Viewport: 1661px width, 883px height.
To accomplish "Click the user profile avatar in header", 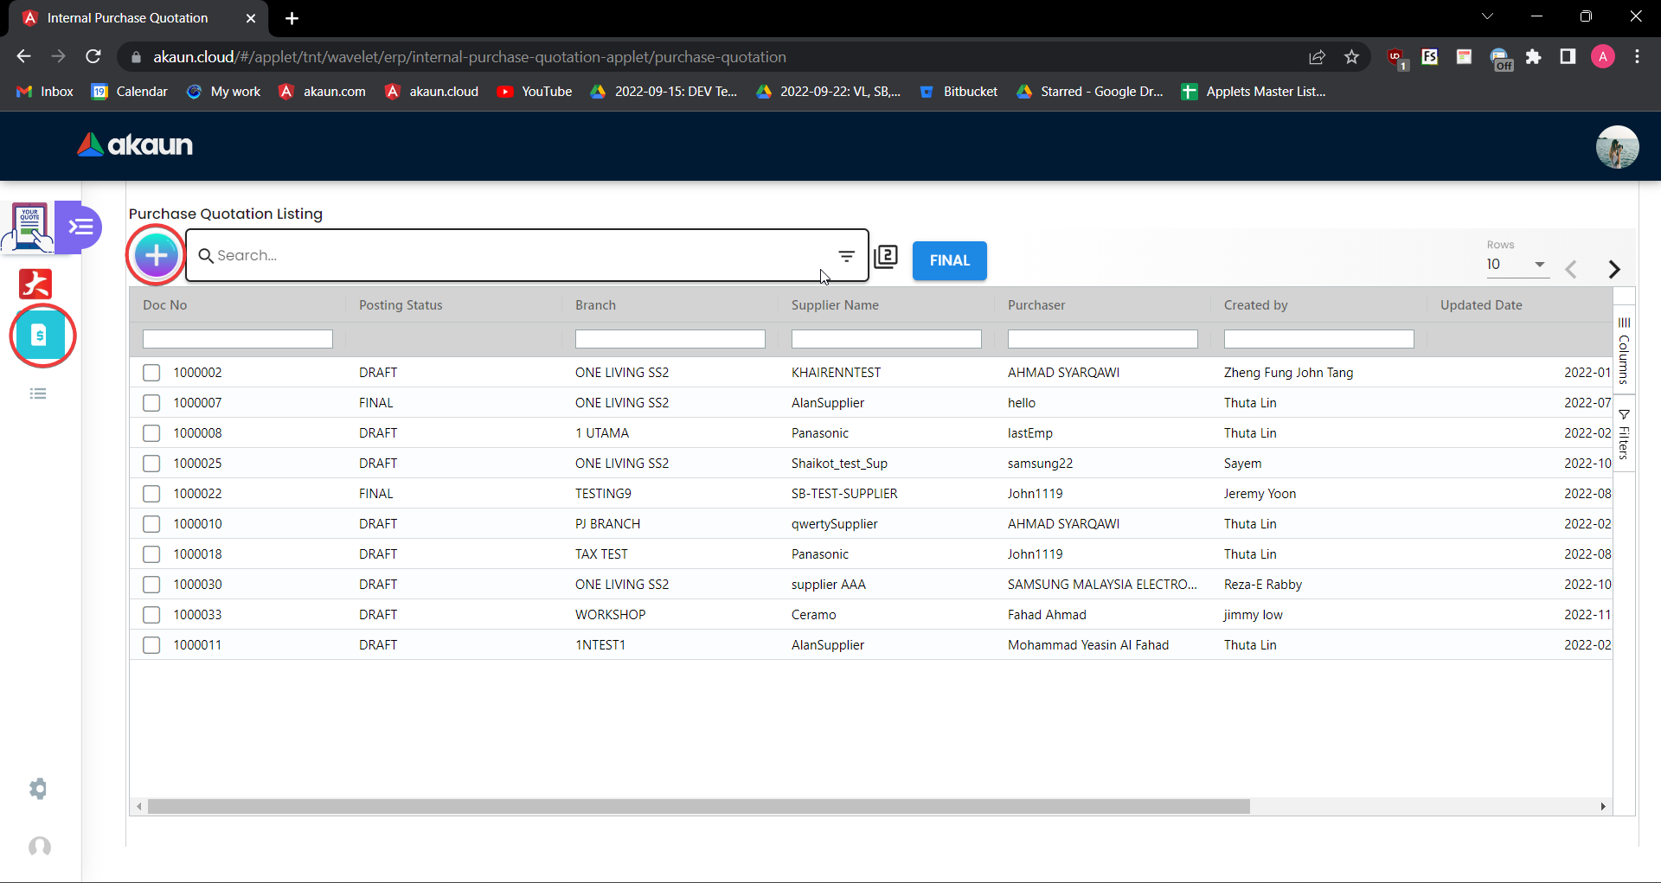I will pos(1616,146).
